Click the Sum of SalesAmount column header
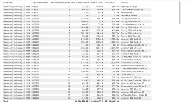The image size is (189, 106). (x=80, y=3)
